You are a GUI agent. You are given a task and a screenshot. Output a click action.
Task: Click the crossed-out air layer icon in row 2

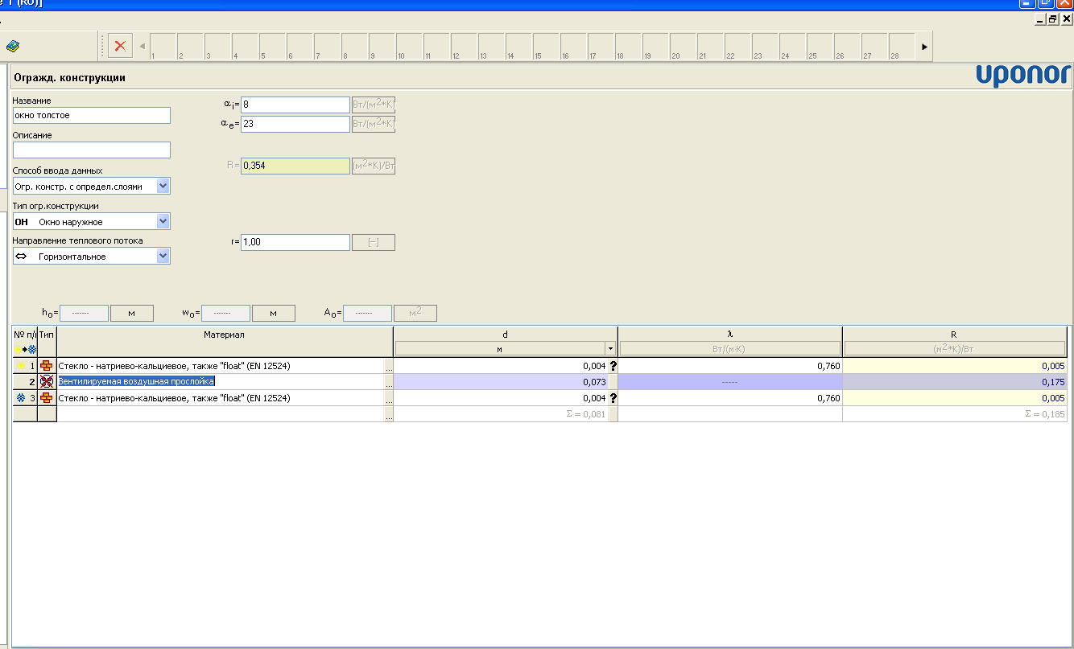pyautogui.click(x=47, y=382)
